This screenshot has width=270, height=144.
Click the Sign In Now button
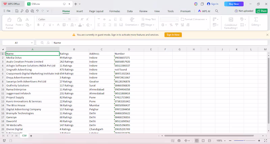(x=173, y=35)
